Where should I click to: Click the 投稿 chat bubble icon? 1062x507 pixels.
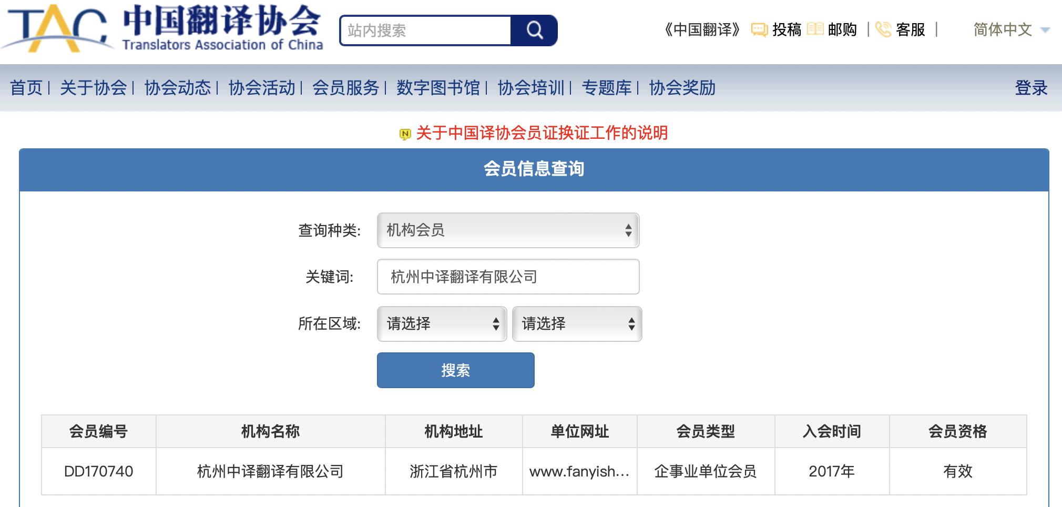click(x=759, y=29)
